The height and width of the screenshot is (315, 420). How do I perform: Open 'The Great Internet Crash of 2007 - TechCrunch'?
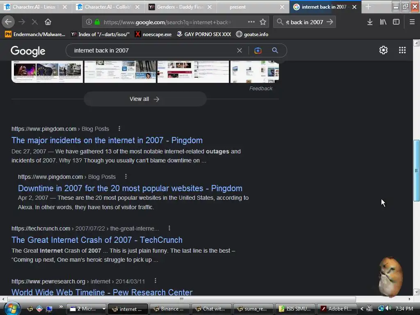pyautogui.click(x=97, y=240)
